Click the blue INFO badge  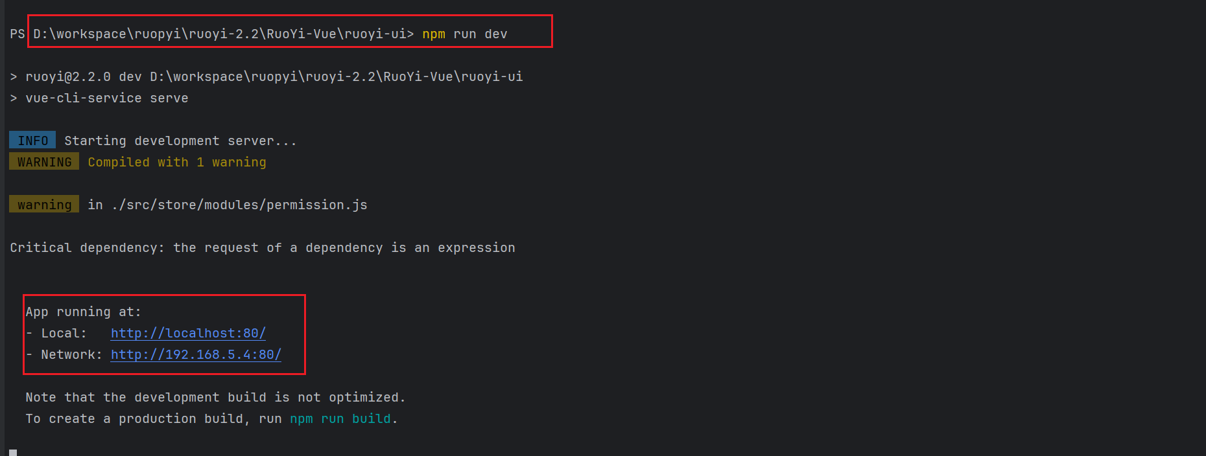click(32, 141)
